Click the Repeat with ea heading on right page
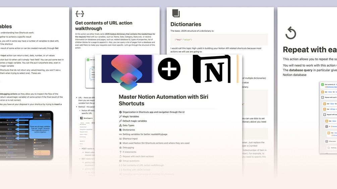Image resolution: width=337 pixels, height=189 pixels. [310, 50]
